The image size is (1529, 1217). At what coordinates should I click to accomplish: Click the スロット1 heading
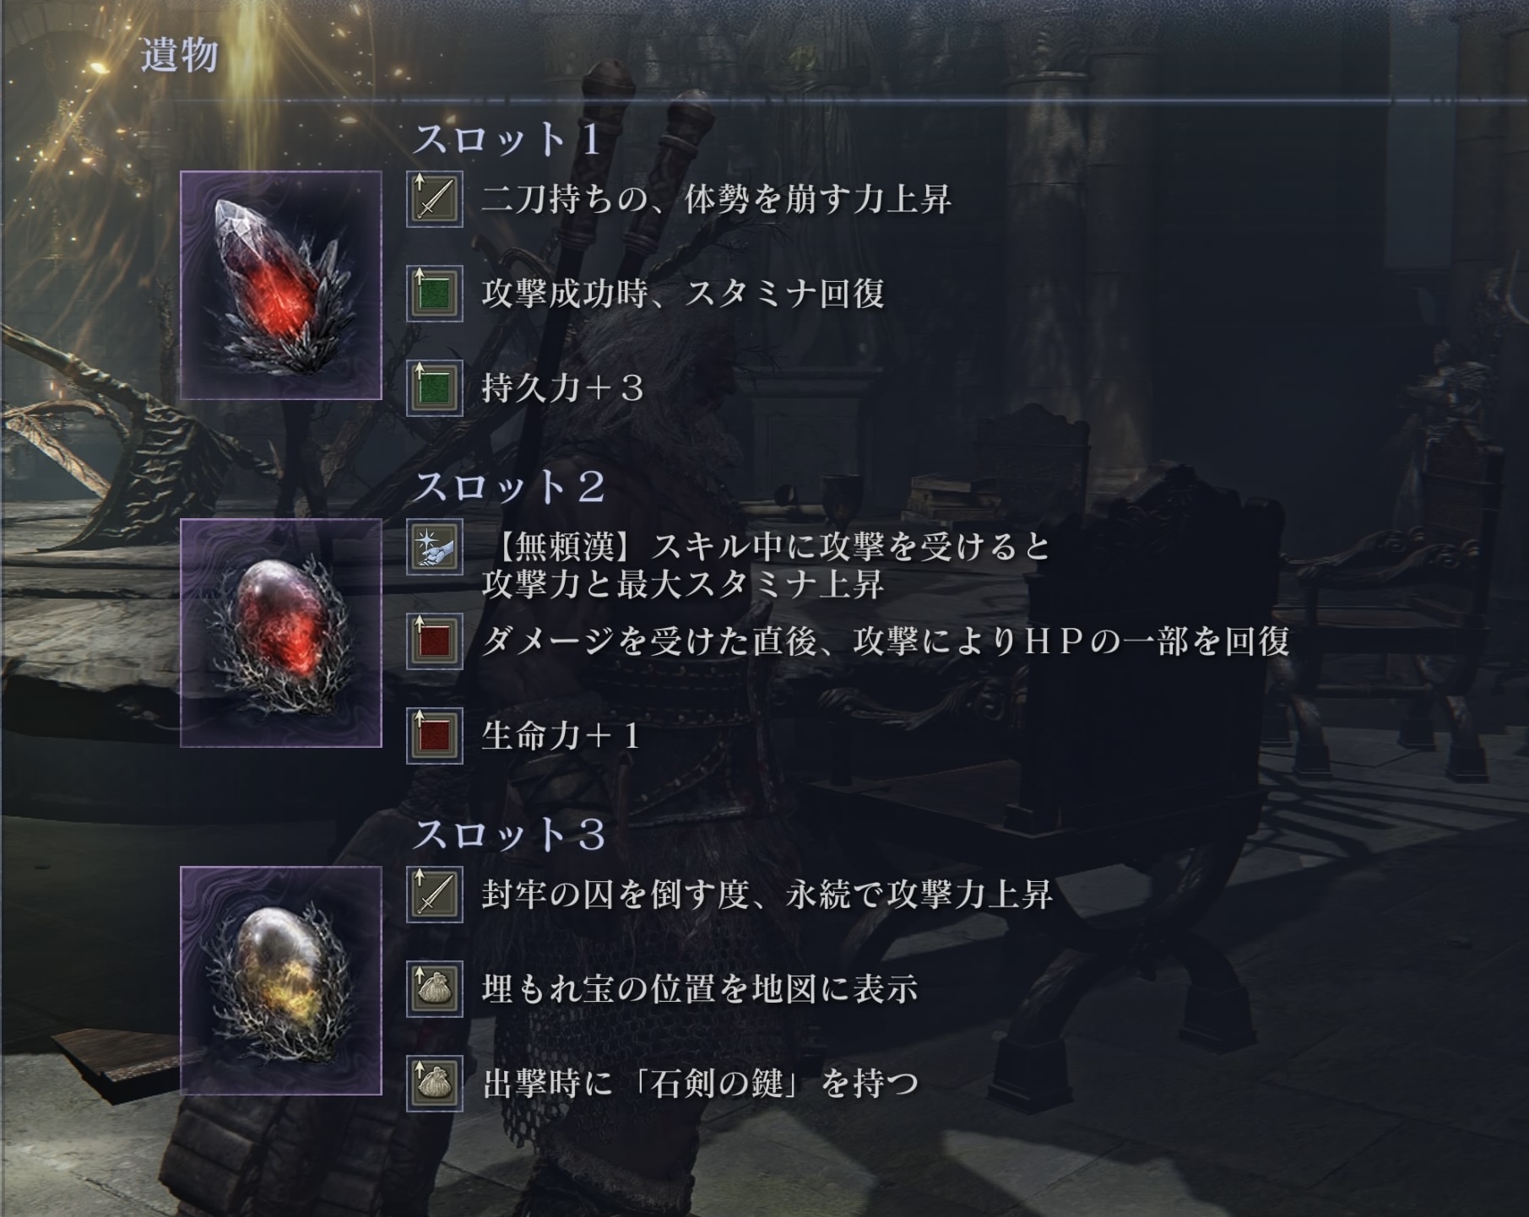pyautogui.click(x=507, y=139)
